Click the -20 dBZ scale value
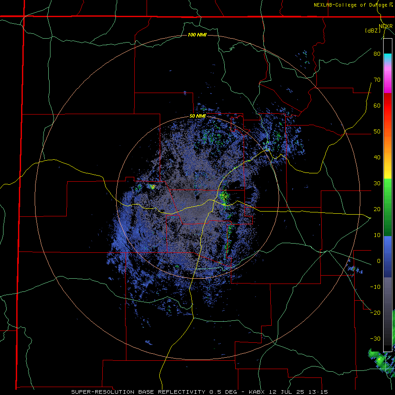 pos(375,312)
